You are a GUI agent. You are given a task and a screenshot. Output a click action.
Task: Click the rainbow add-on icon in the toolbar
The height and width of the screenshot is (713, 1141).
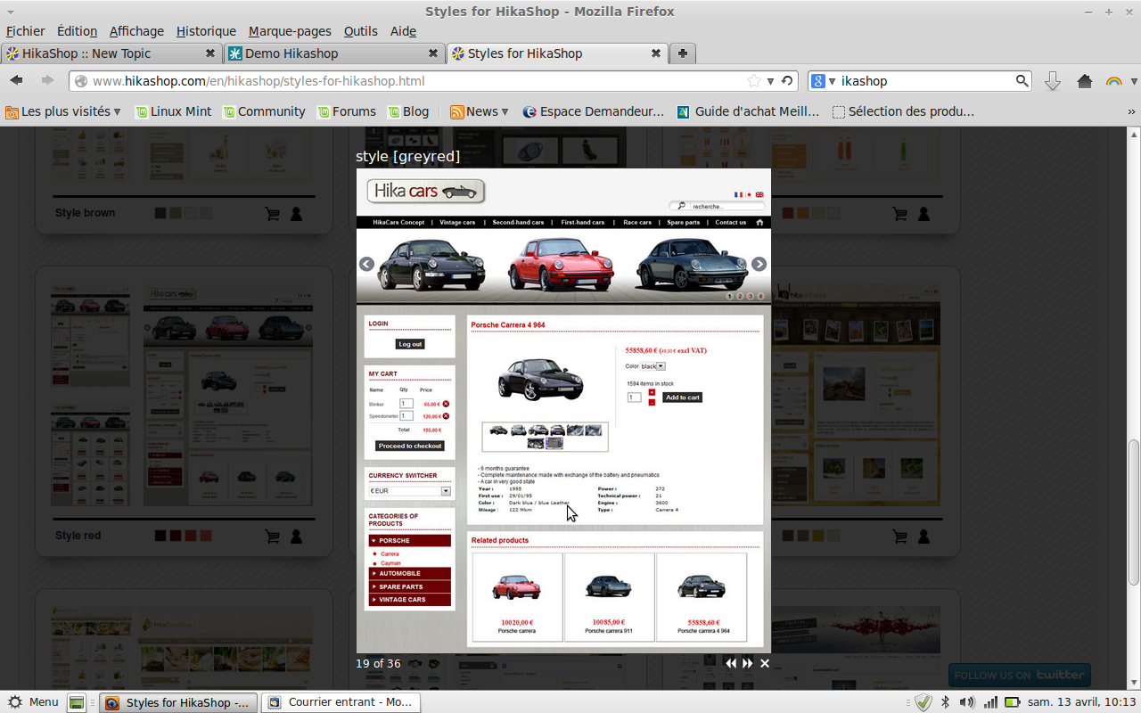pyautogui.click(x=1113, y=81)
